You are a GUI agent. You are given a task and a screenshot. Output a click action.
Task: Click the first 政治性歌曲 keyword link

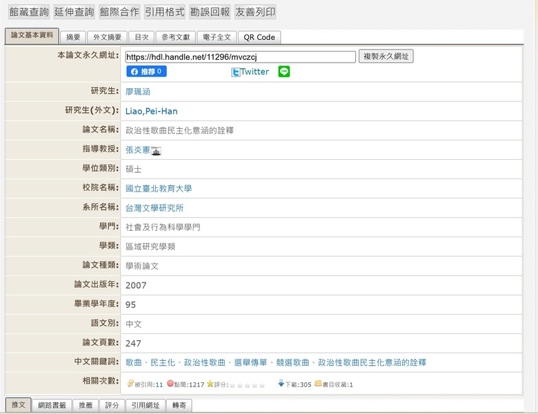204,362
